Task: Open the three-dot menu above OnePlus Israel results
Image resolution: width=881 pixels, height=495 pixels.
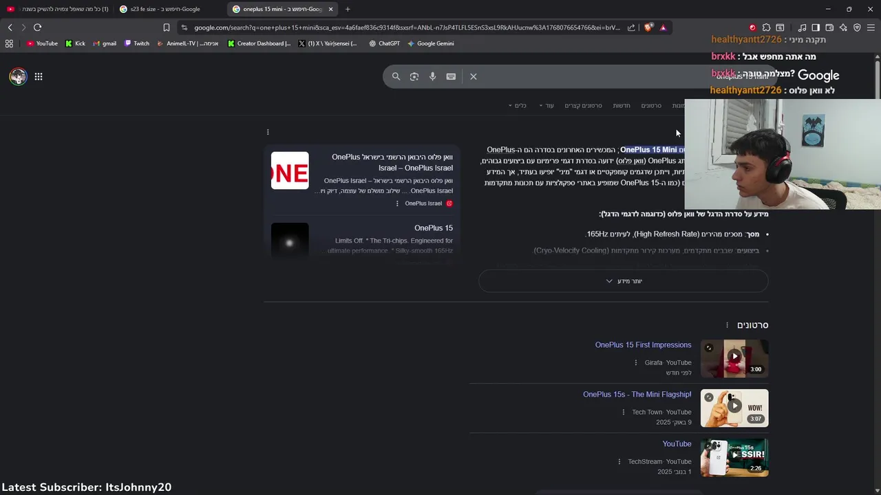Action: (268, 132)
